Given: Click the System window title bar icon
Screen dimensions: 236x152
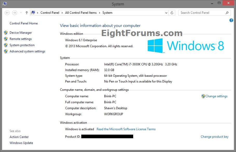Looking at the screenshot, I should 4,4.
